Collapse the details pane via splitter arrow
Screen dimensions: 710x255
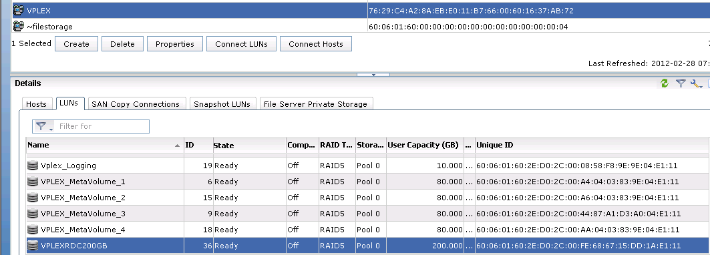click(373, 74)
